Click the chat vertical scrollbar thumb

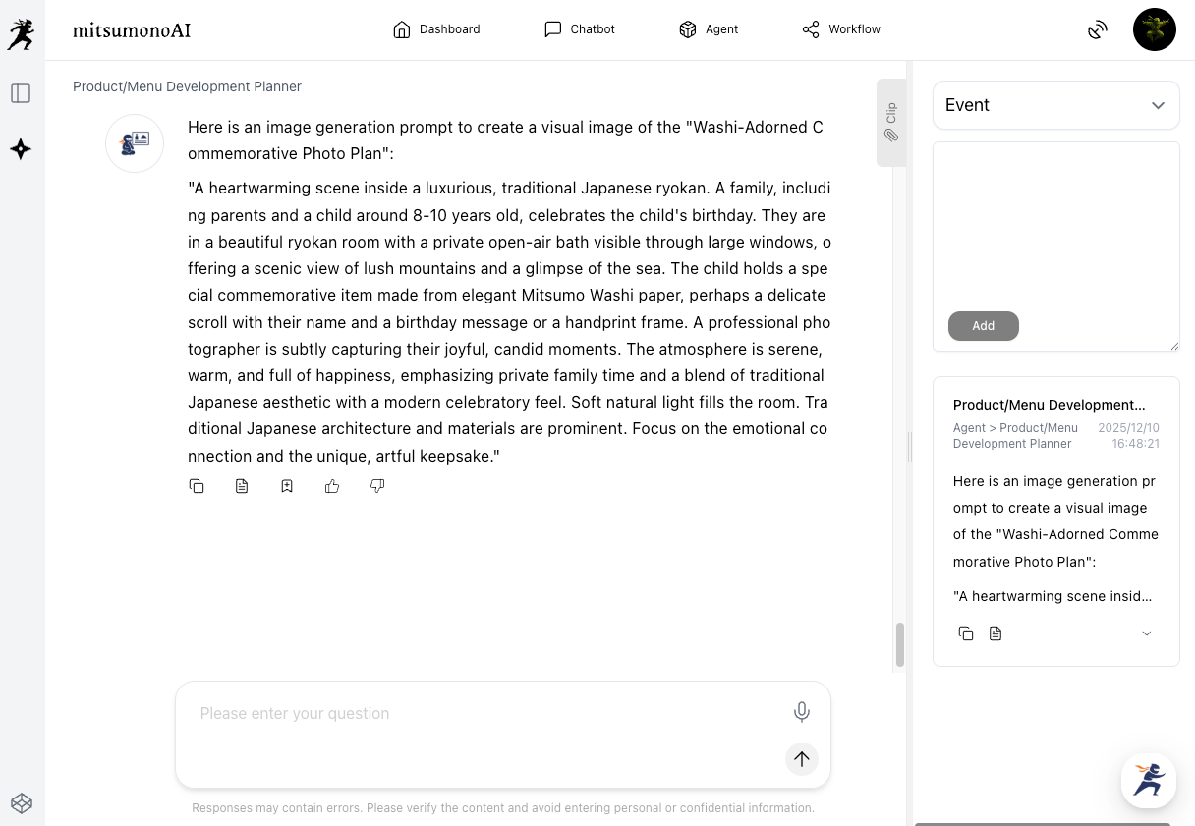point(899,644)
